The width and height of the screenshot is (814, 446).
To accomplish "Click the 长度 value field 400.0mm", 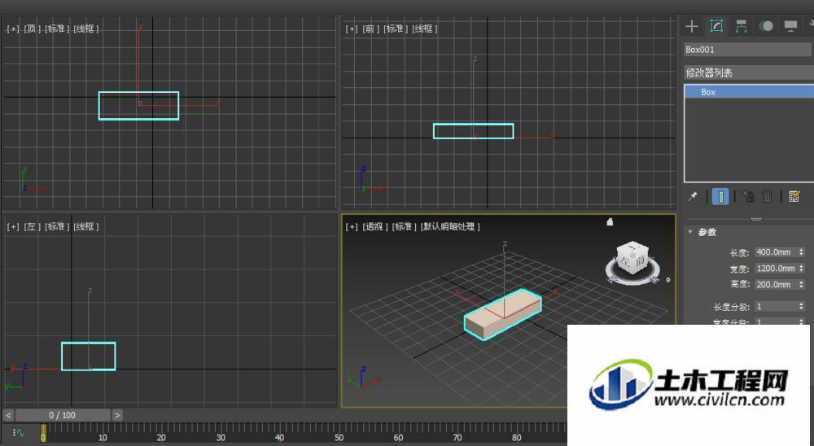I will tap(776, 251).
